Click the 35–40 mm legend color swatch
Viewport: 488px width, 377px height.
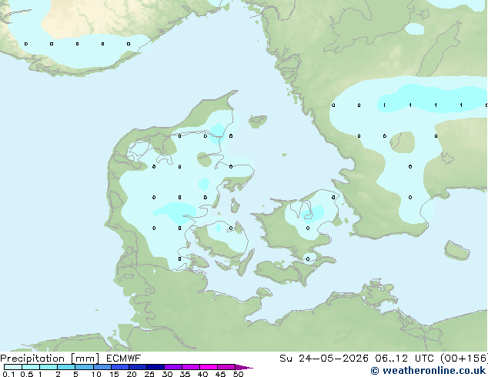[x=190, y=367]
